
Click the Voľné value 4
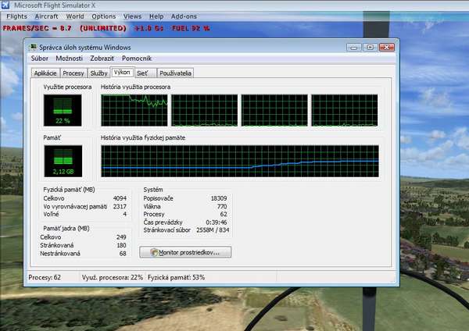coord(124,214)
